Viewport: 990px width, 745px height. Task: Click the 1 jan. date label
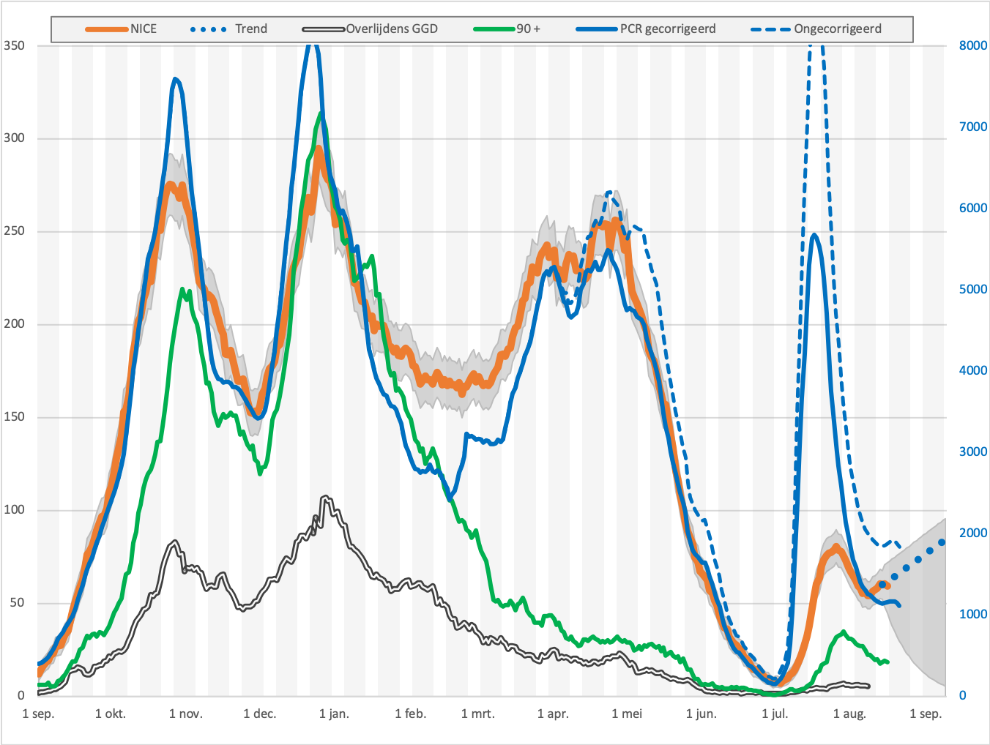click(334, 714)
